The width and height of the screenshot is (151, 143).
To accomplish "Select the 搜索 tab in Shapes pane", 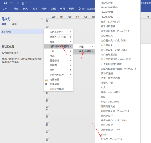I will [x=14, y=25].
